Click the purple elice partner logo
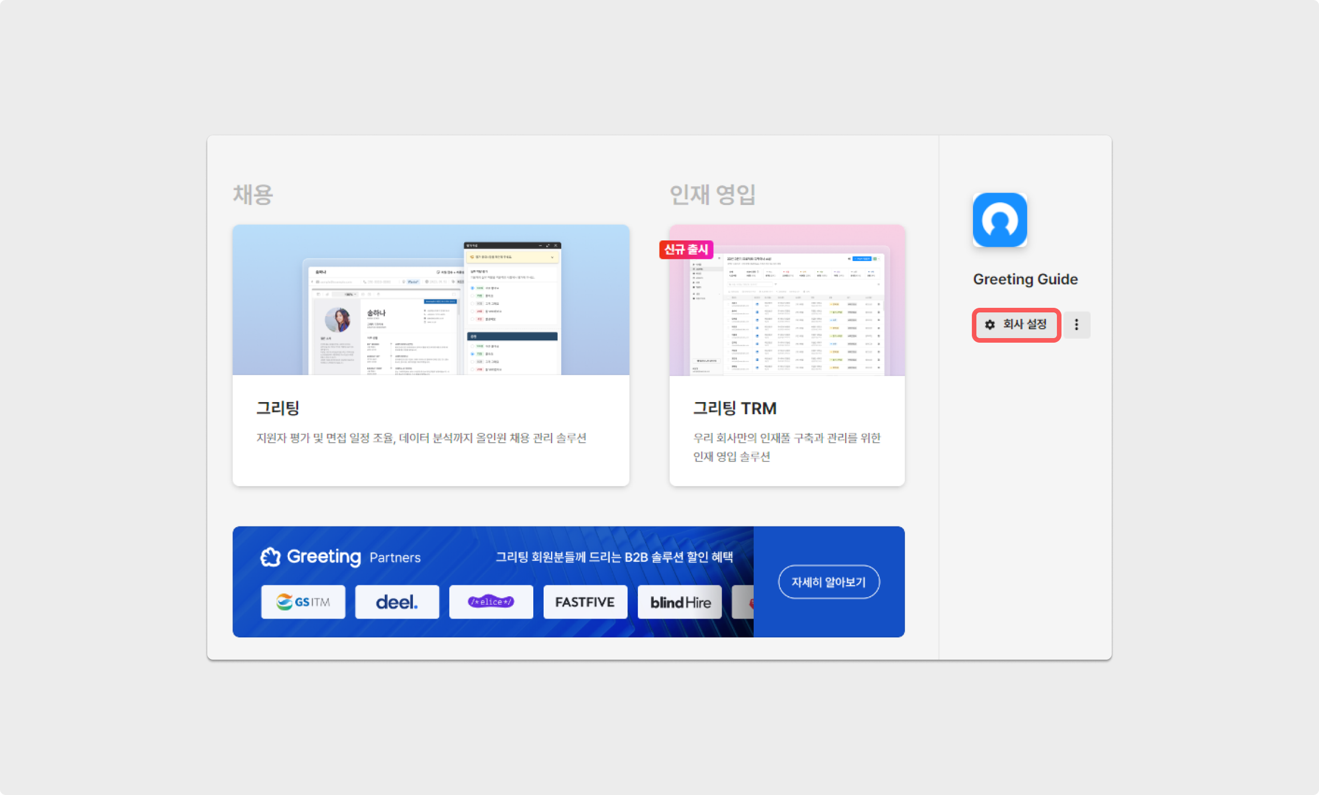Image resolution: width=1319 pixels, height=795 pixels. 491,602
